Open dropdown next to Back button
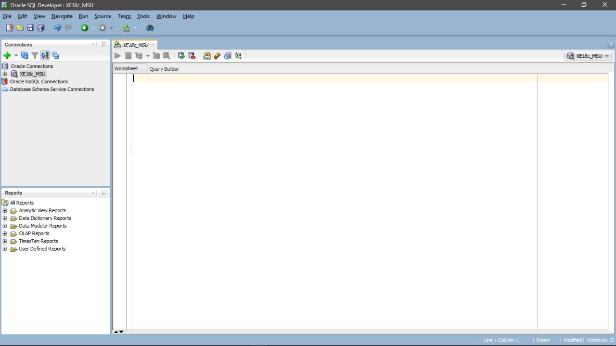Image resolution: width=616 pixels, height=346 pixels. pyautogui.click(x=93, y=28)
